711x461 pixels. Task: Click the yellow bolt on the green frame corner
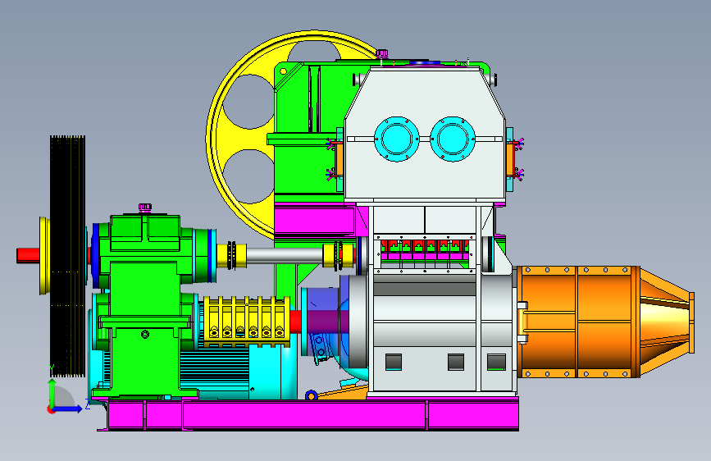(x=284, y=71)
